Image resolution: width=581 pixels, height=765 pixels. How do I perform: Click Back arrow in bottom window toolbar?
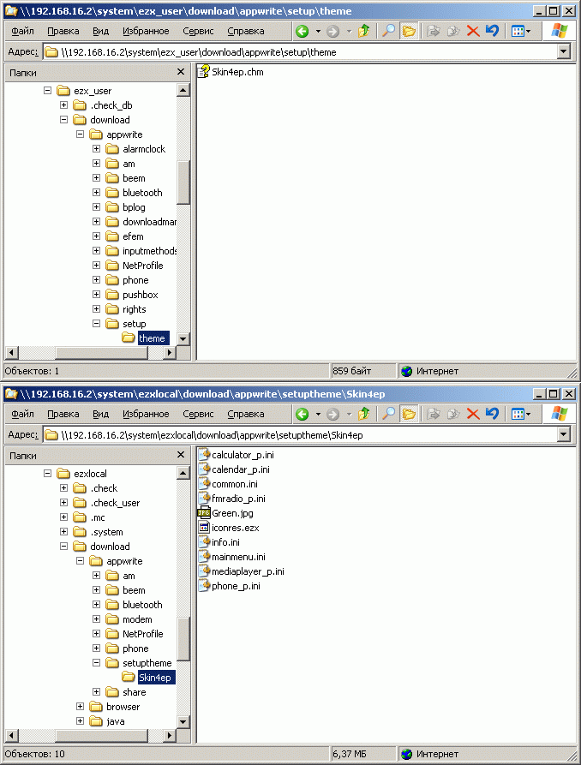click(x=302, y=415)
